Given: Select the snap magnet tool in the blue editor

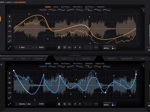Looking at the screenshot, I should (10, 78).
